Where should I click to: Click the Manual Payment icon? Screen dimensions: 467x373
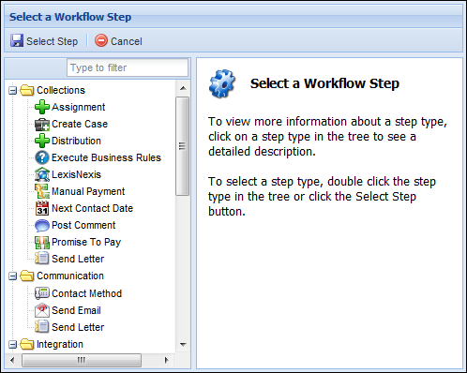click(42, 191)
